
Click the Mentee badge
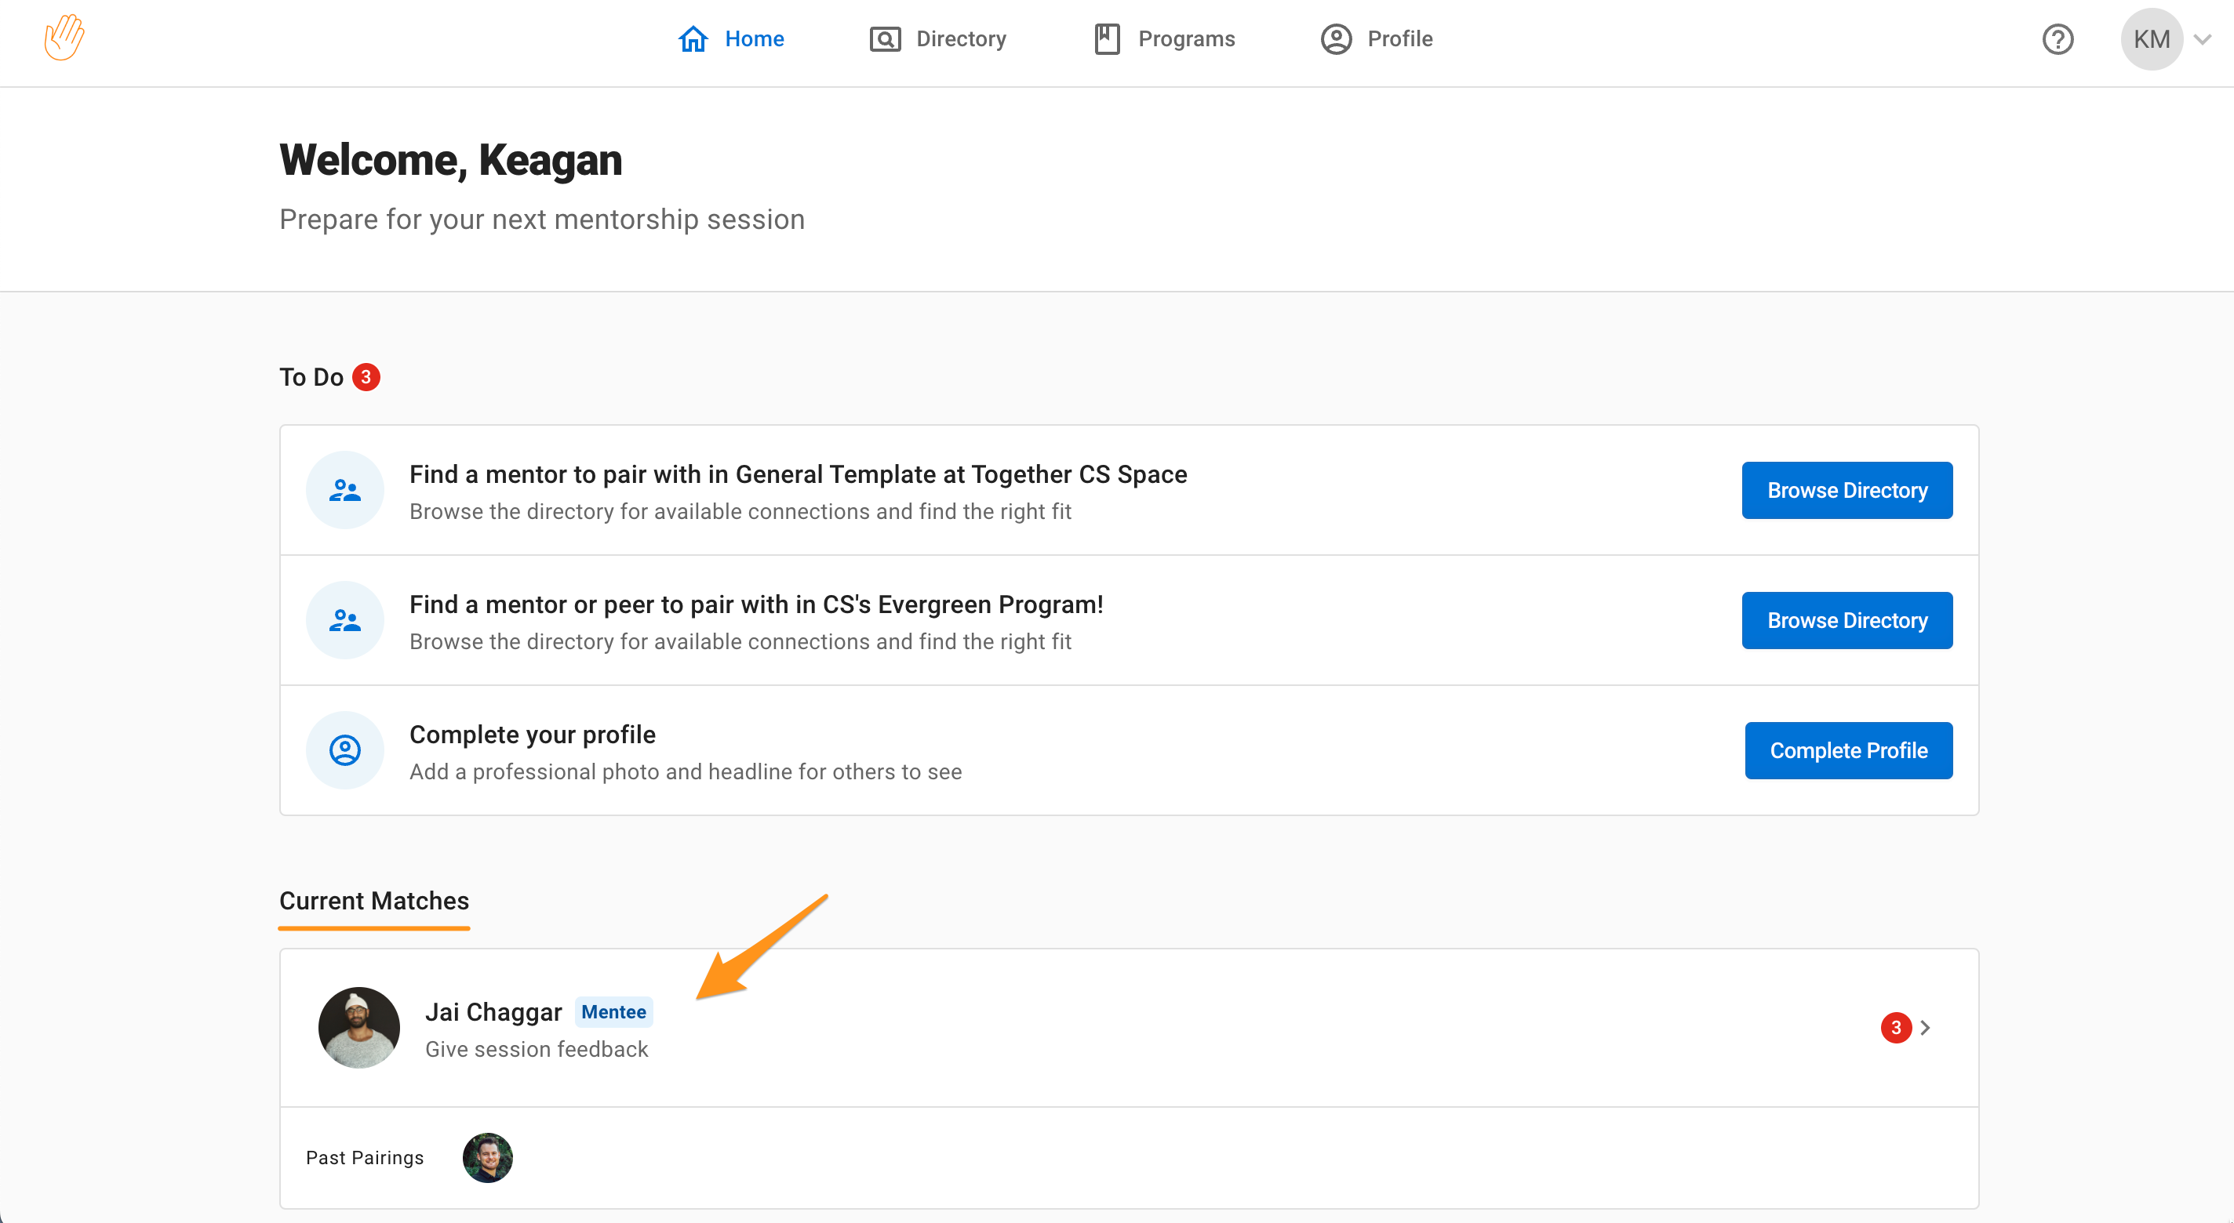613,1012
